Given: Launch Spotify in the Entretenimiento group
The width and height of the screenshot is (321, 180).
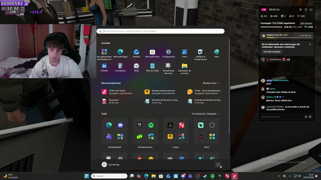Looking at the screenshot, I should point(151,125).
